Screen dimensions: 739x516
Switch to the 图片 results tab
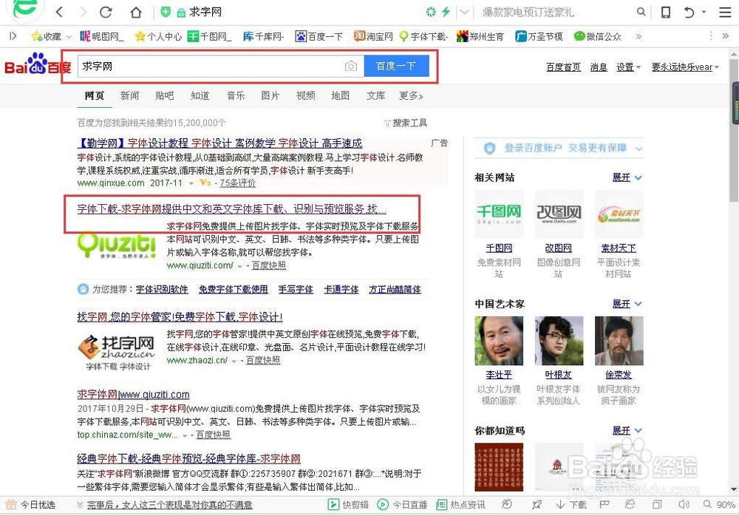coord(271,95)
